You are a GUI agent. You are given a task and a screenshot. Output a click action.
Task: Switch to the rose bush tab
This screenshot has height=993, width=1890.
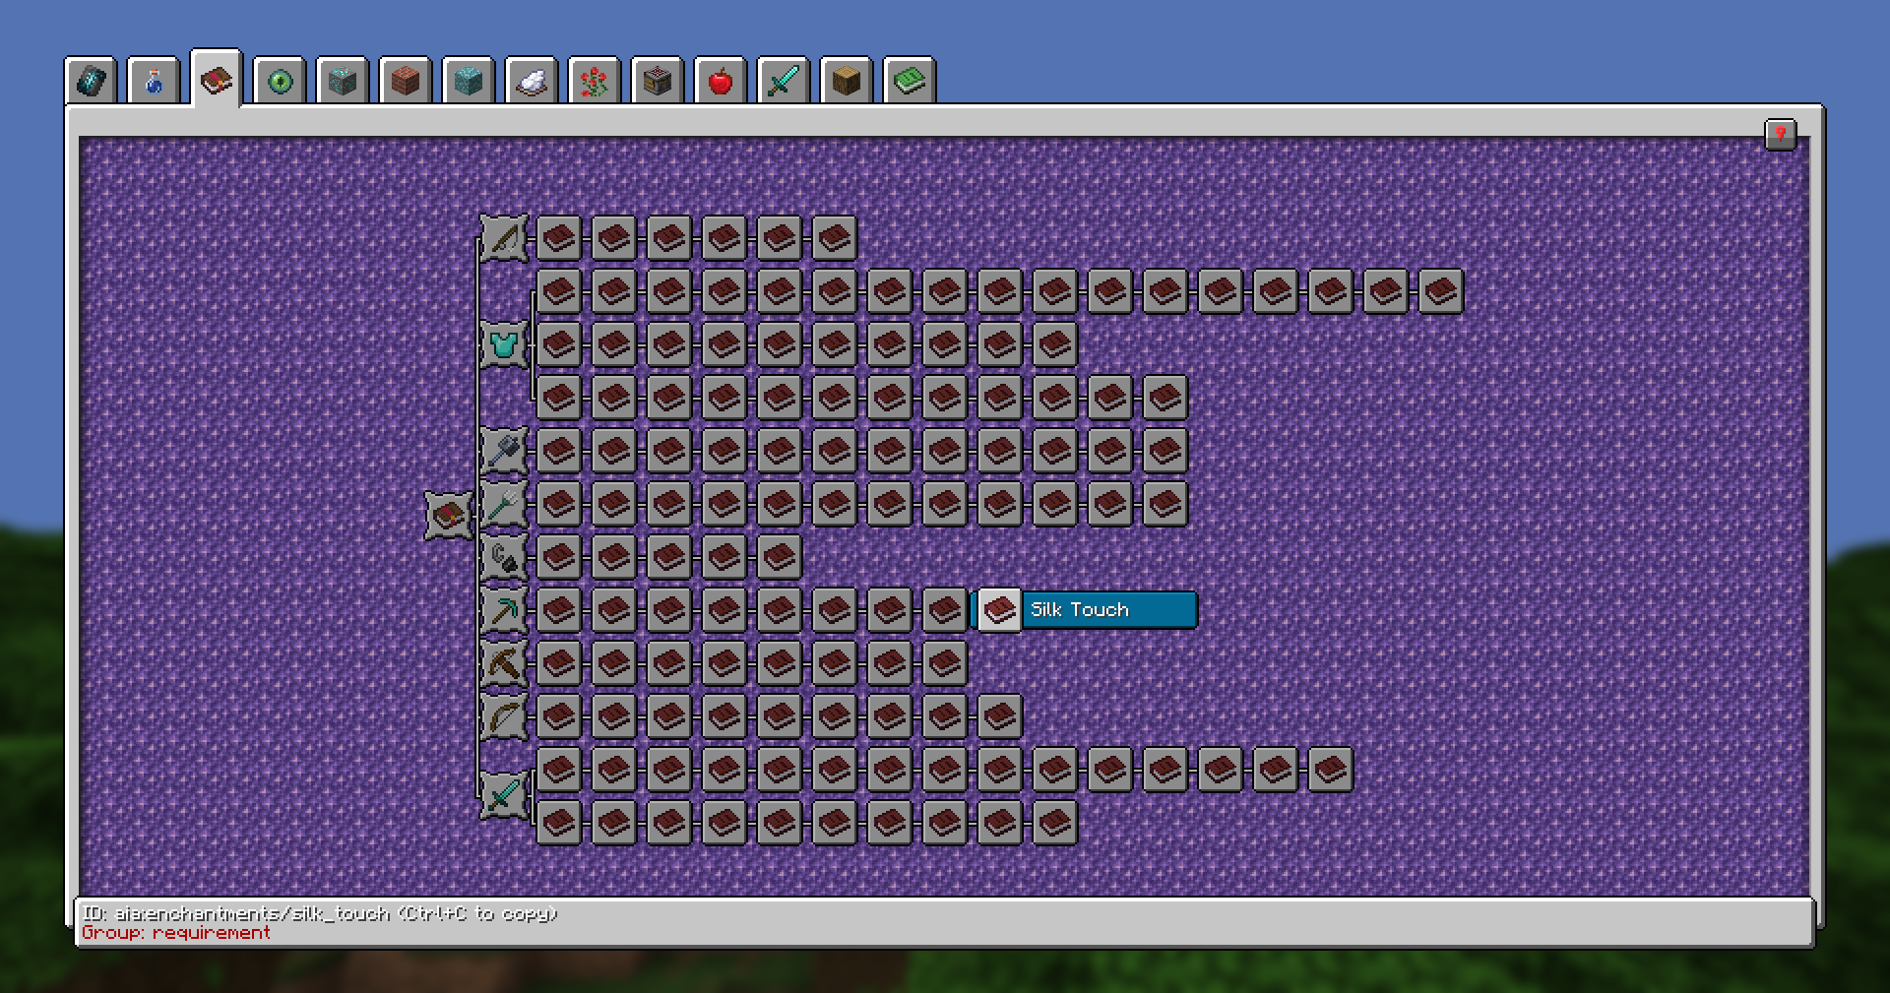tap(595, 81)
